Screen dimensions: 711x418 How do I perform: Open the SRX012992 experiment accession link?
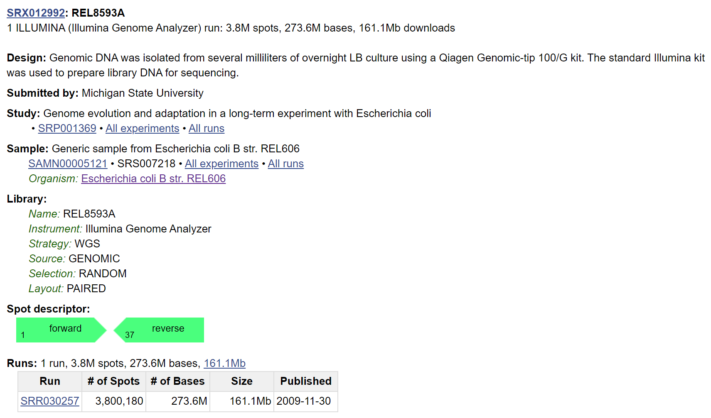click(36, 13)
